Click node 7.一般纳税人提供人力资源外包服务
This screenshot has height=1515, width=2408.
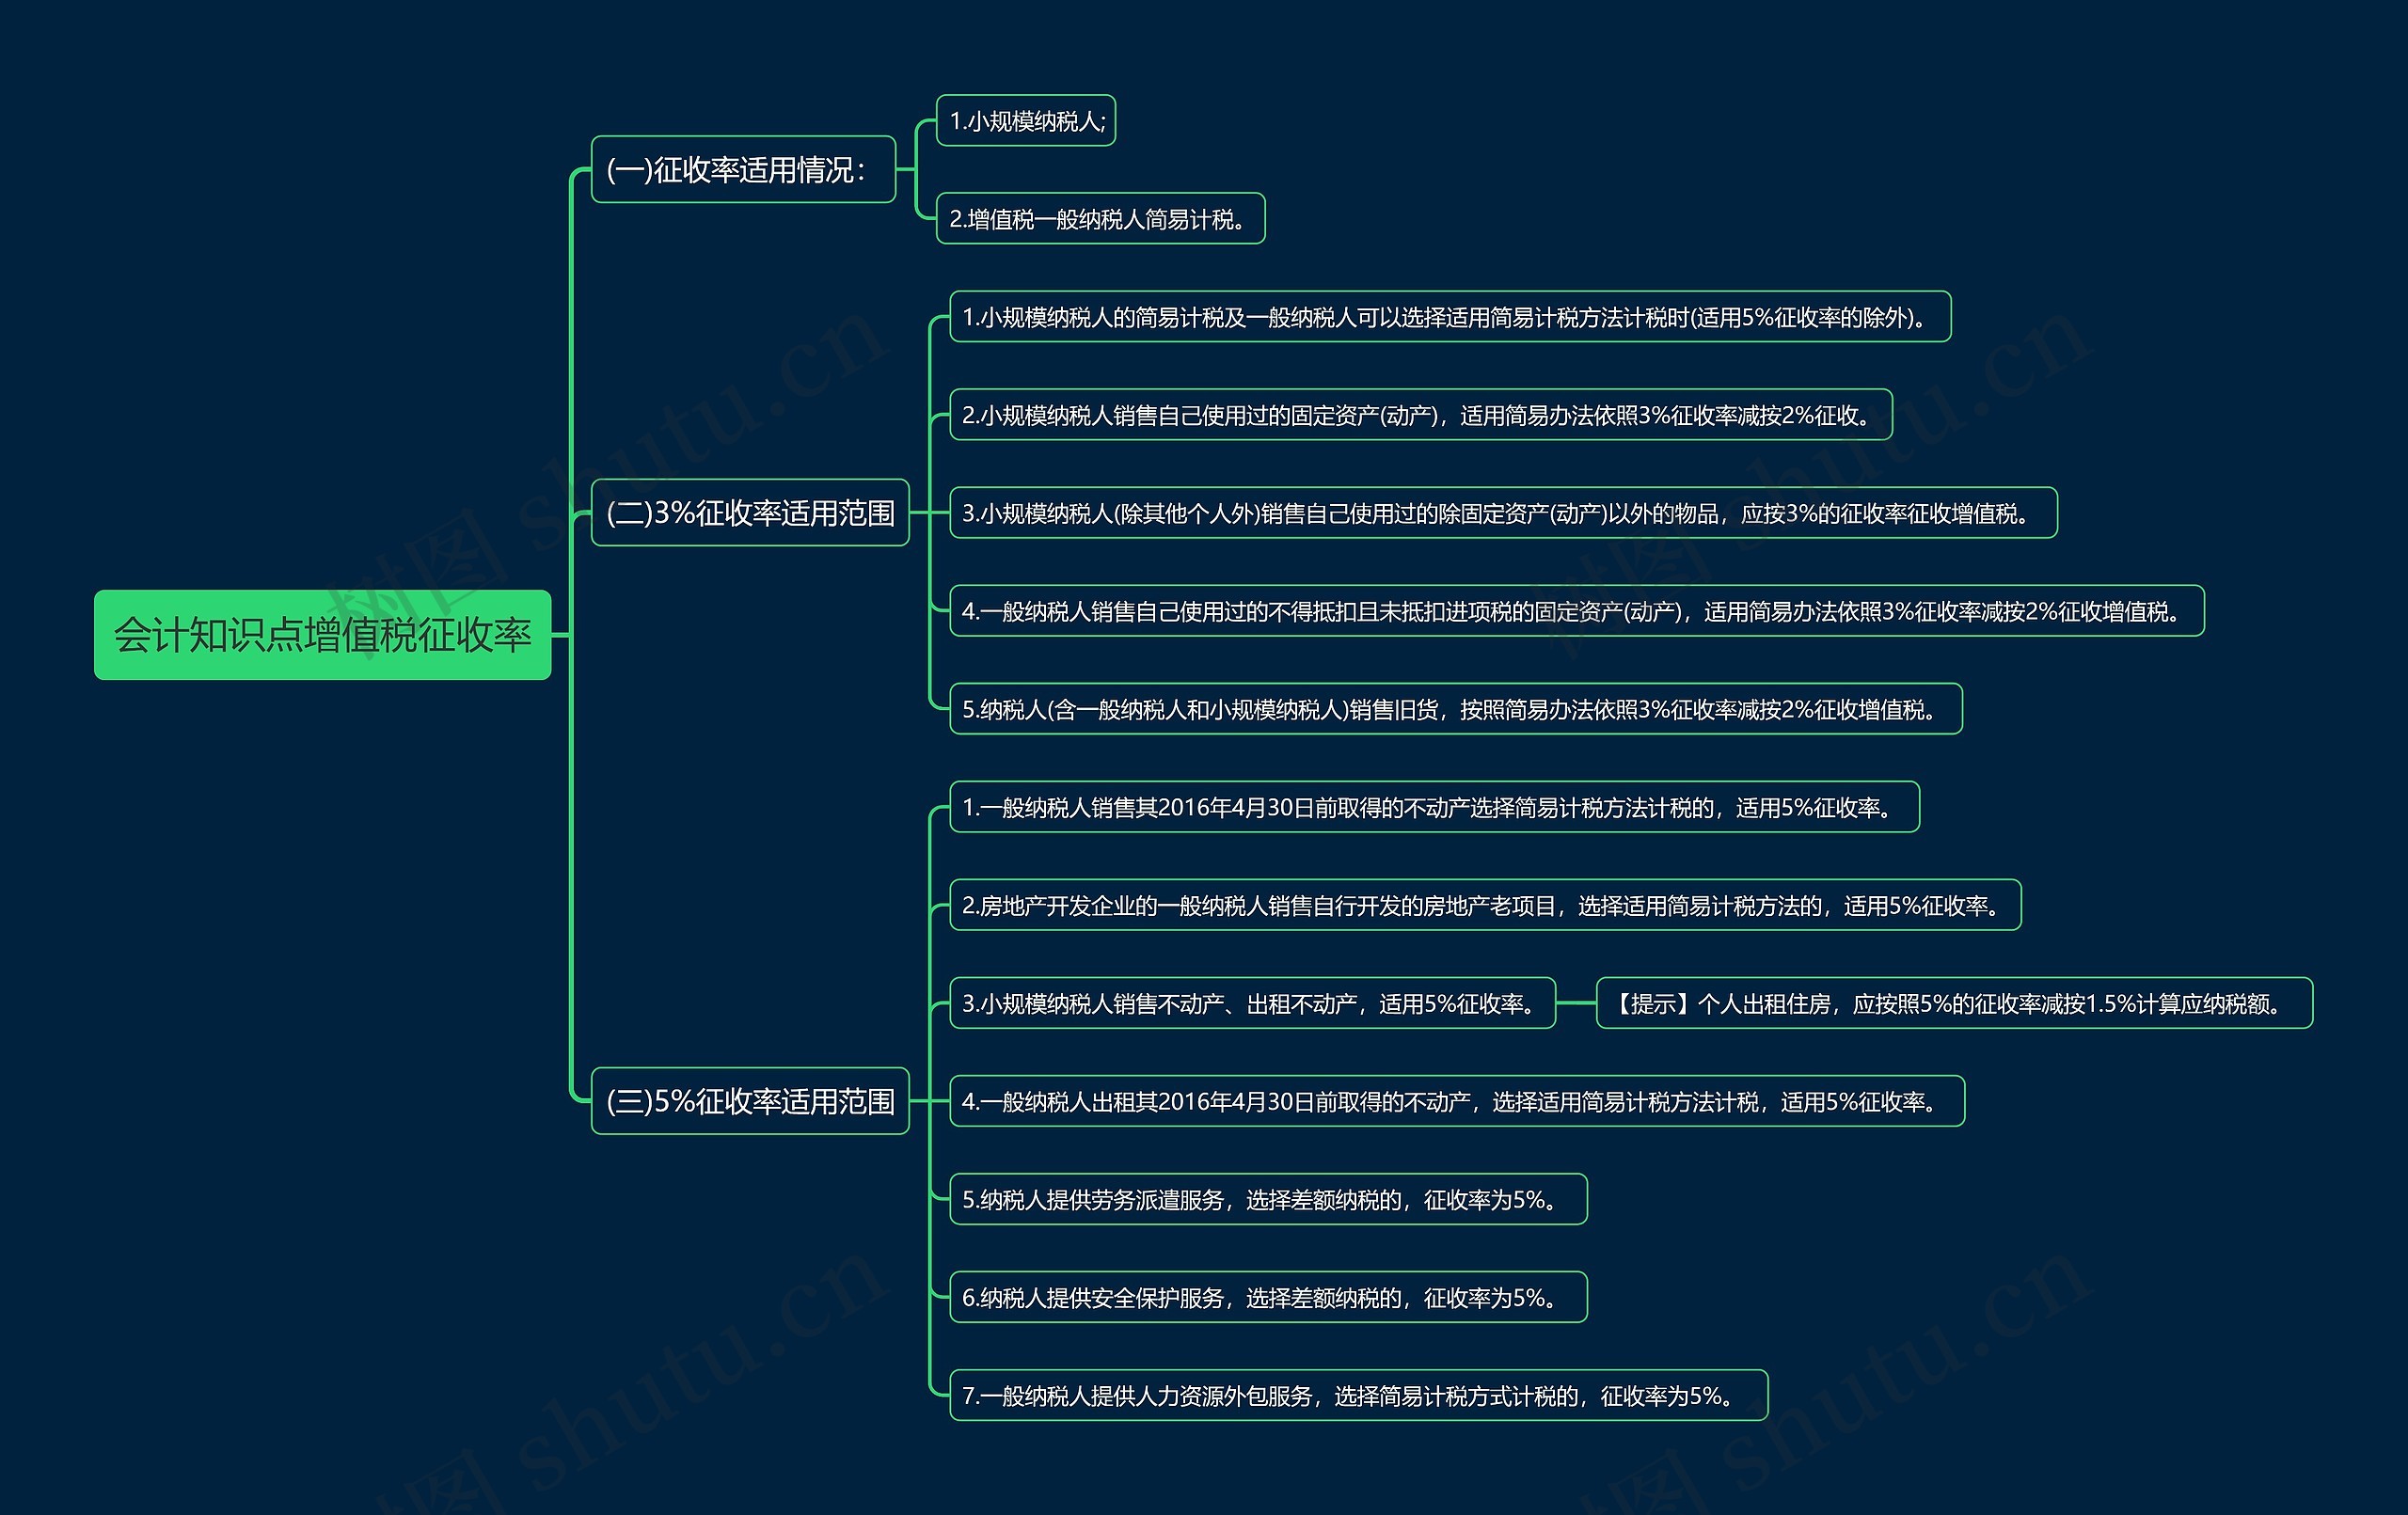tap(1357, 1395)
